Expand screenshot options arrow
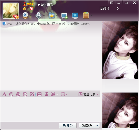 coord(57,94)
